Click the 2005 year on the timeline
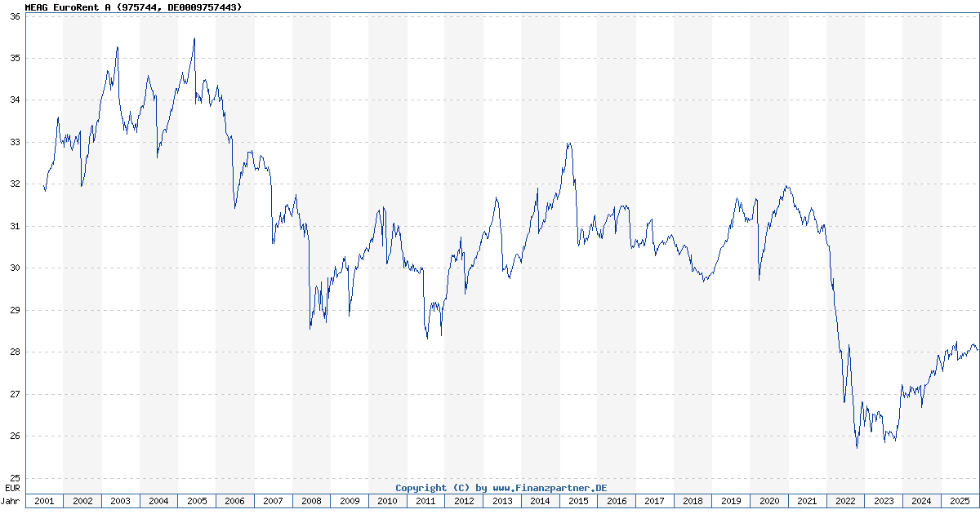The height and width of the screenshot is (514, 980). pyautogui.click(x=197, y=501)
